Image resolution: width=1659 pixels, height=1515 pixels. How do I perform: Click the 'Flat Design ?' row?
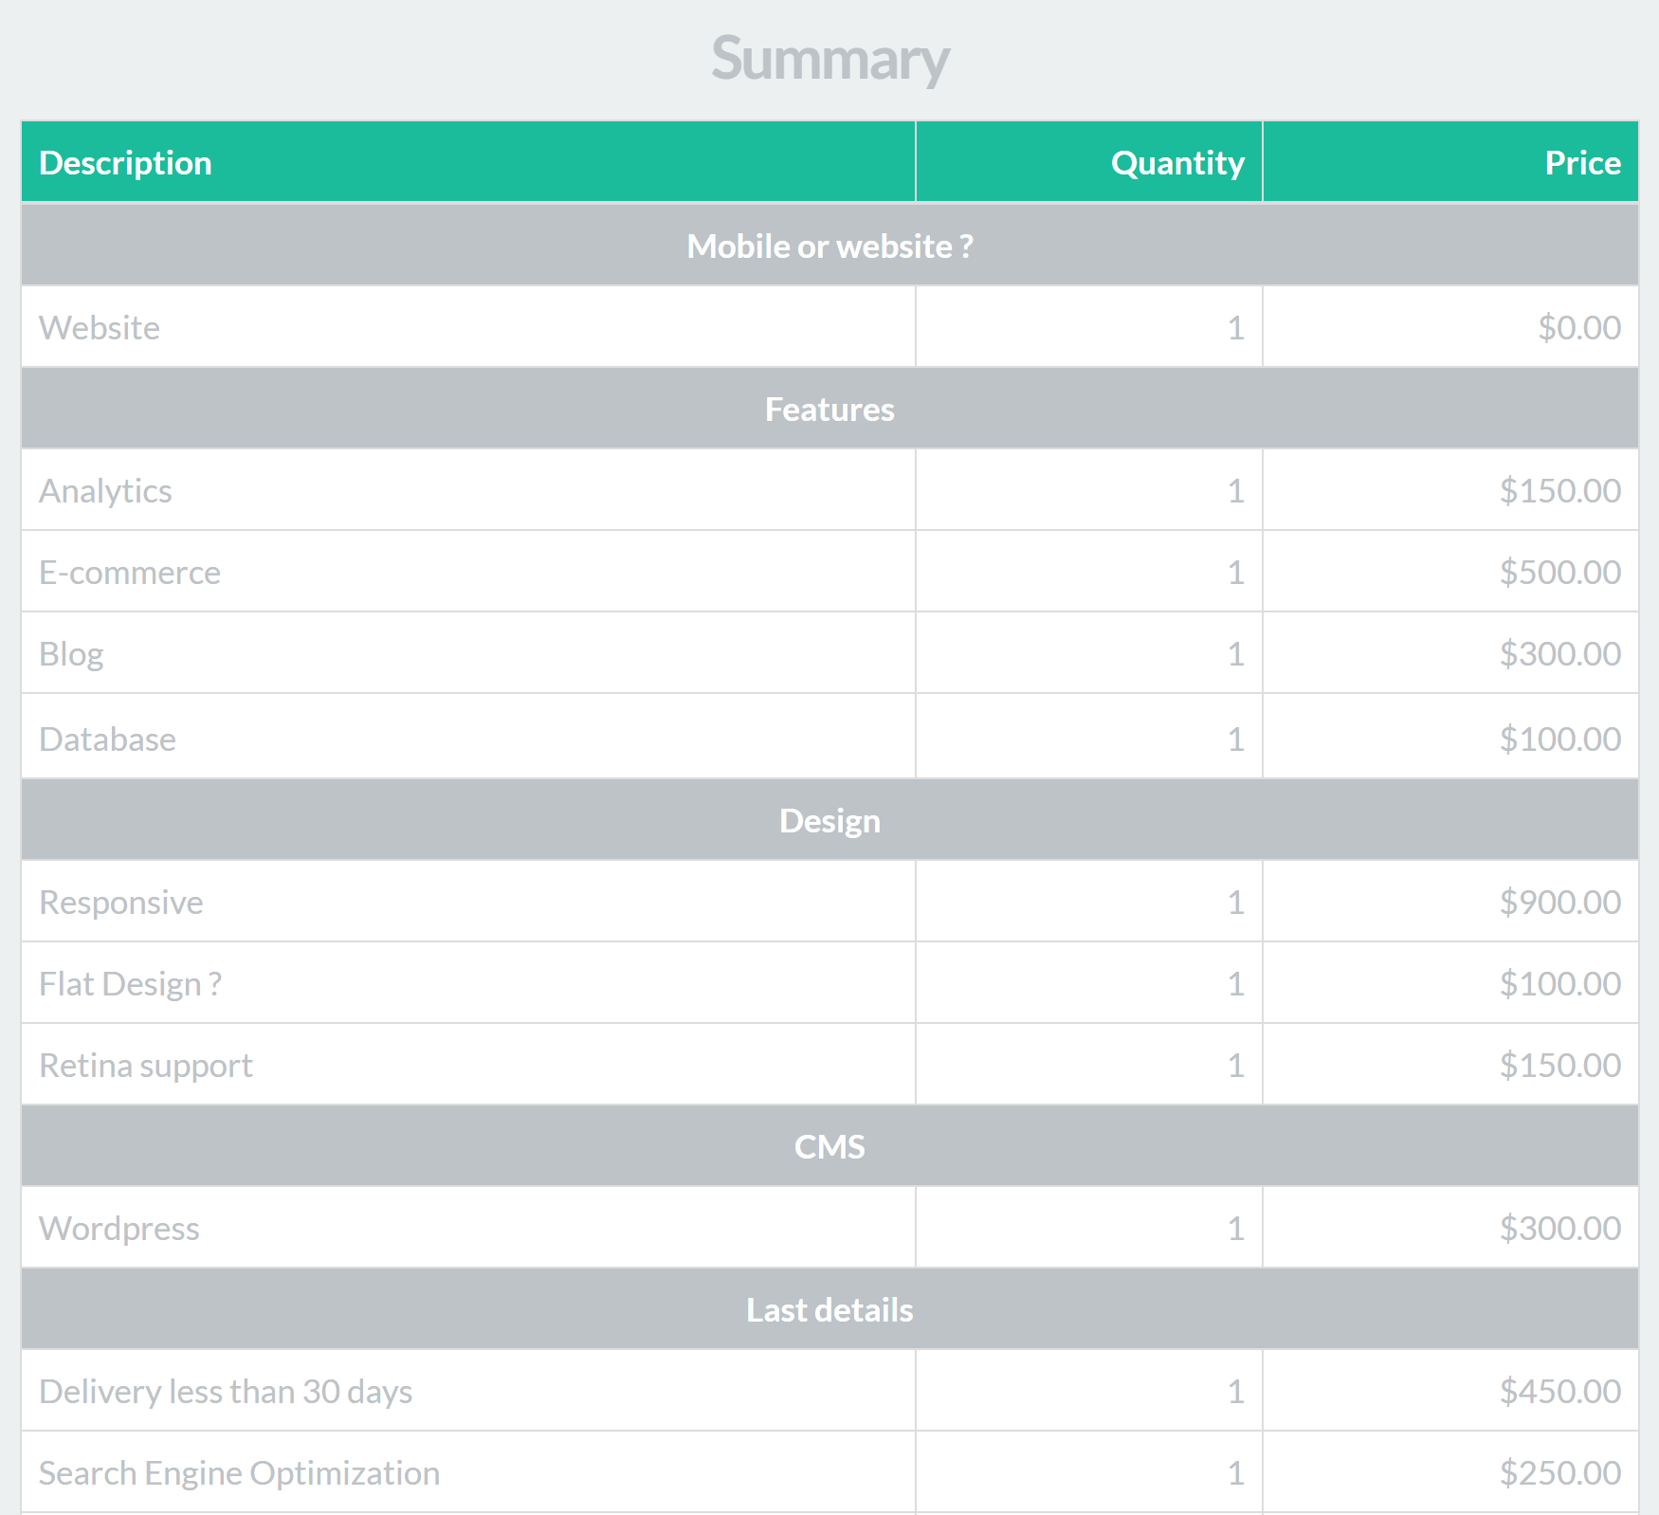(129, 983)
